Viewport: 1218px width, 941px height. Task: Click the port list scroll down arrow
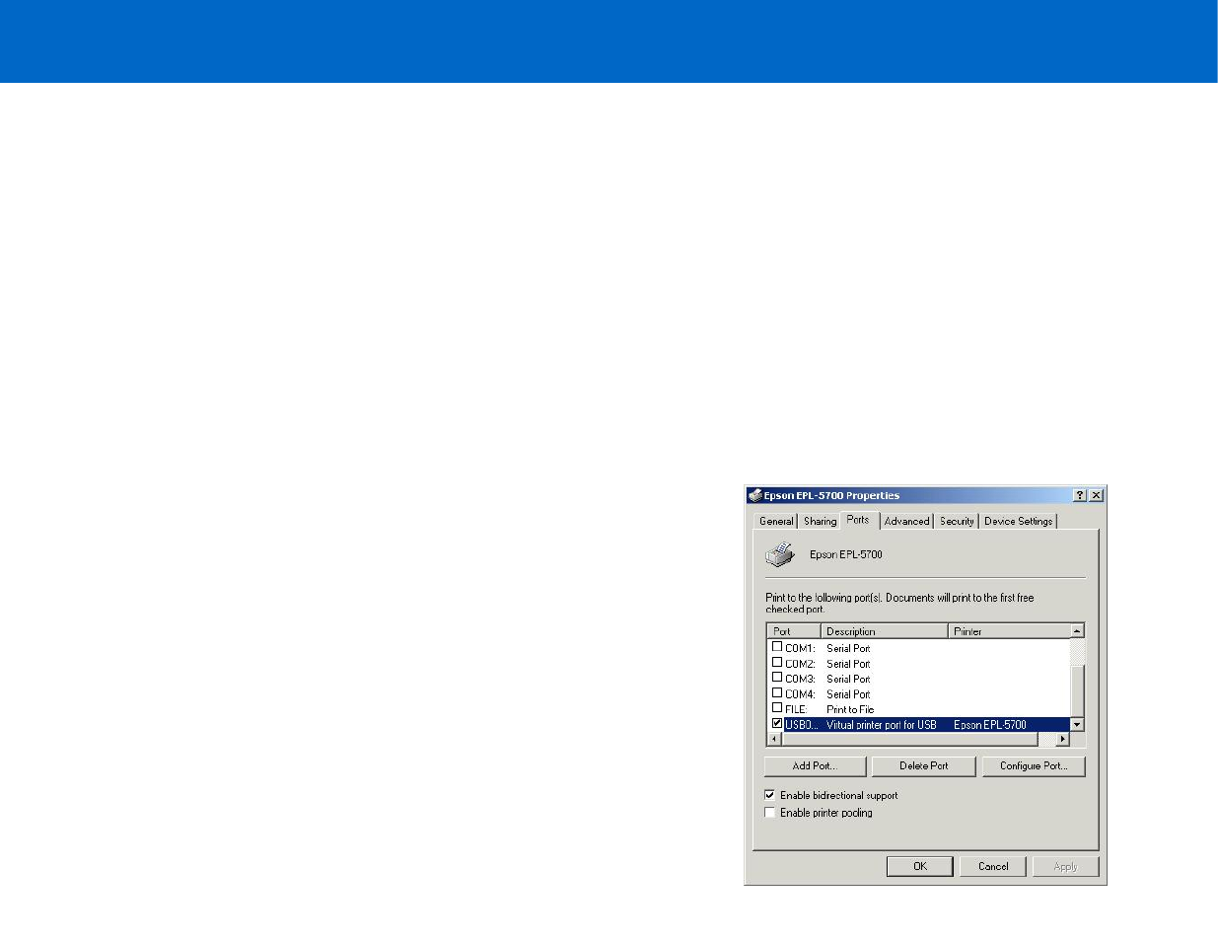click(x=1077, y=725)
